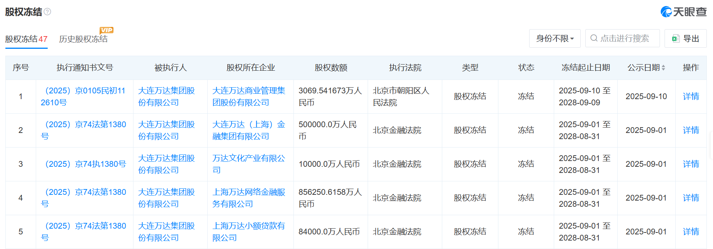Select the 股权冻结 47 tab
Image resolution: width=713 pixels, height=249 pixels.
[26, 39]
